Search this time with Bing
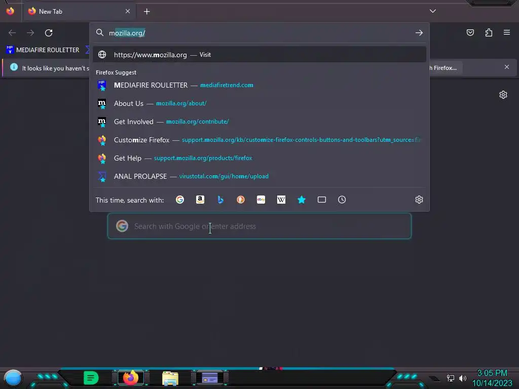 (220, 200)
